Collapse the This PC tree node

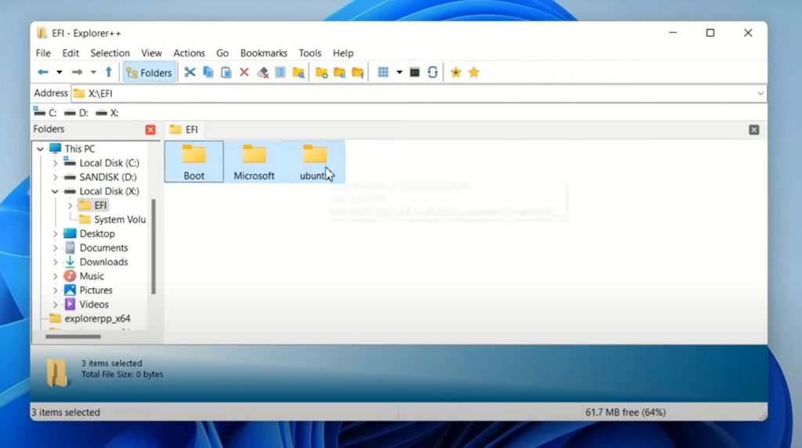[41, 149]
